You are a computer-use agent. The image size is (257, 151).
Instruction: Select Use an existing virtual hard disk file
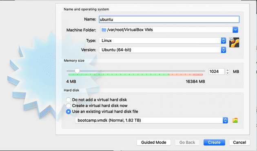[x=69, y=112]
